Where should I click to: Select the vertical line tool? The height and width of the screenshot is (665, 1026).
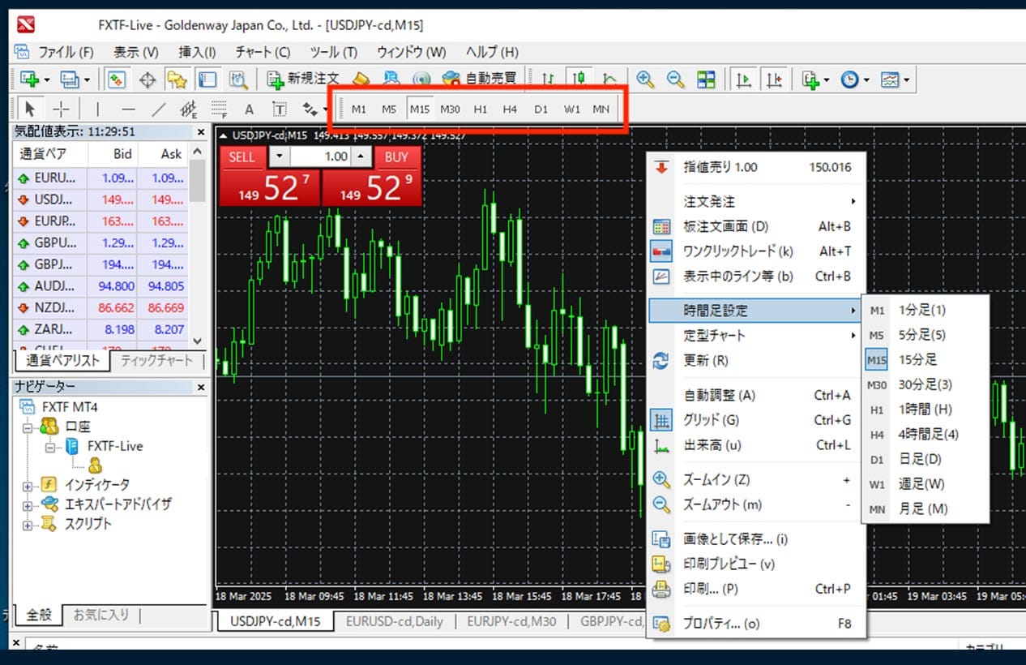pos(98,109)
